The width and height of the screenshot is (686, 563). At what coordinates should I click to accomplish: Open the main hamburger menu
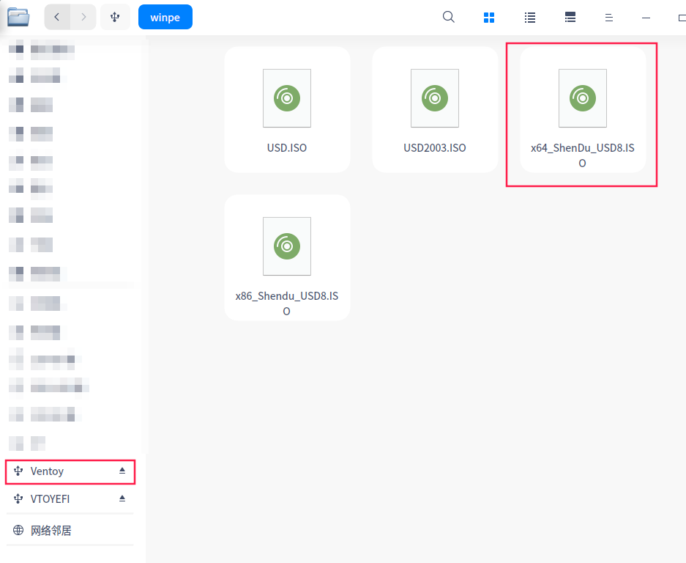[x=608, y=18]
